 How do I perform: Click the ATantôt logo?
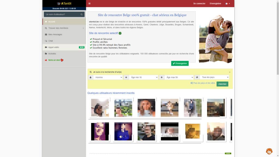click(64, 4)
